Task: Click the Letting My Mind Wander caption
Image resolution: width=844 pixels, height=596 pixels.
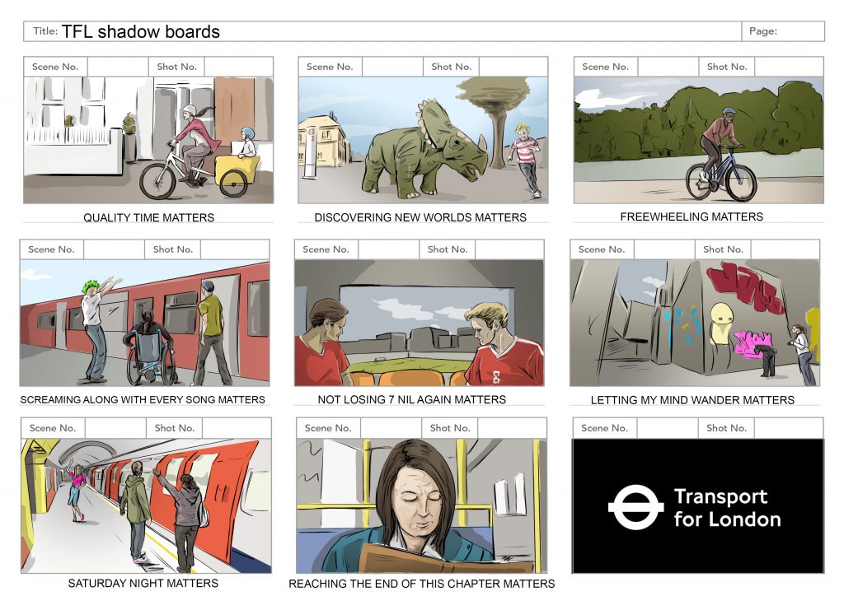Action: [x=692, y=400]
